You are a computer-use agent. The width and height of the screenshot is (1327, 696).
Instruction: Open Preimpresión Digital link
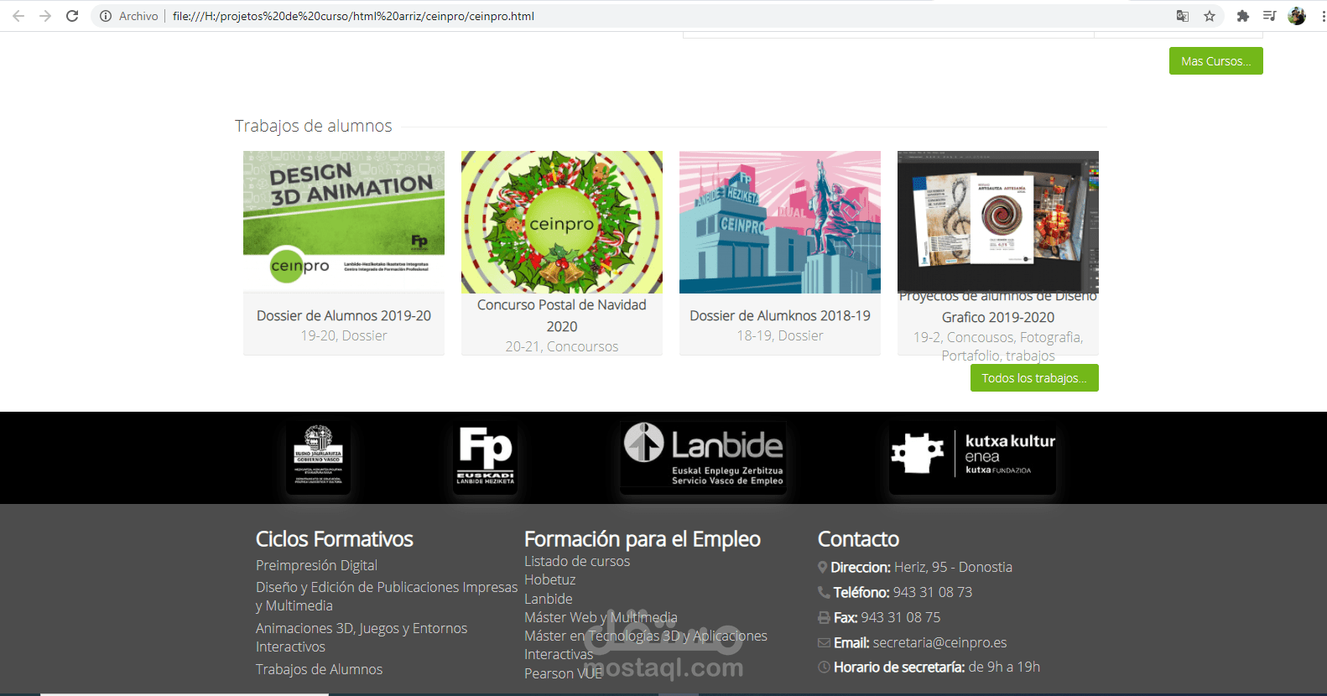click(316, 565)
